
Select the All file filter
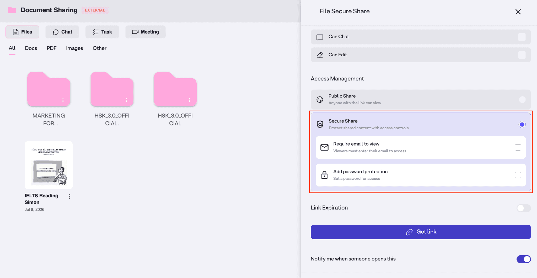[12, 48]
